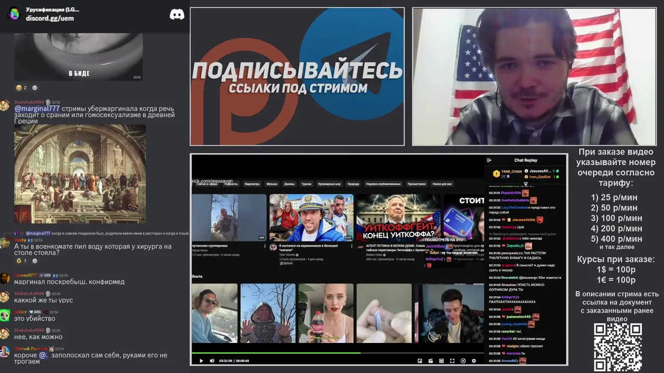The height and width of the screenshot is (373, 664).
Task: Click the webcam feed with the flag
Action: (x=534, y=77)
